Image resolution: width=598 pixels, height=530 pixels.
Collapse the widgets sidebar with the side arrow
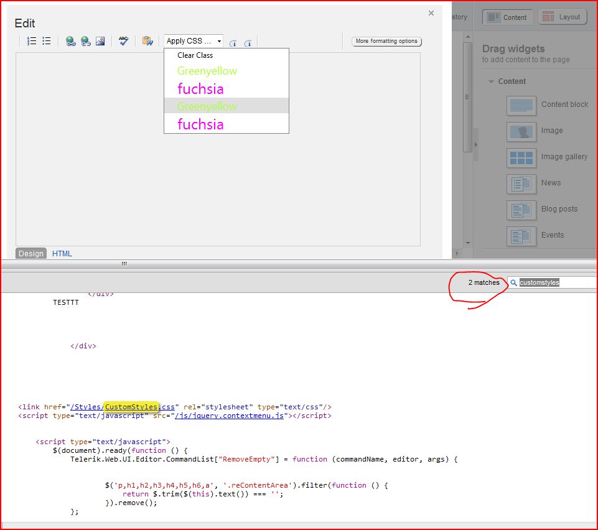(475, 145)
